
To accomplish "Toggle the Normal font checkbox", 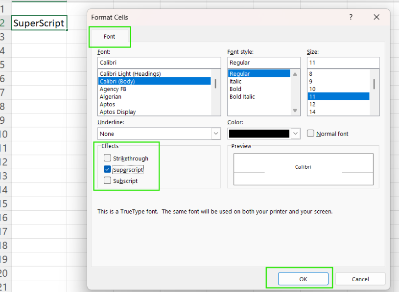I will click(310, 134).
